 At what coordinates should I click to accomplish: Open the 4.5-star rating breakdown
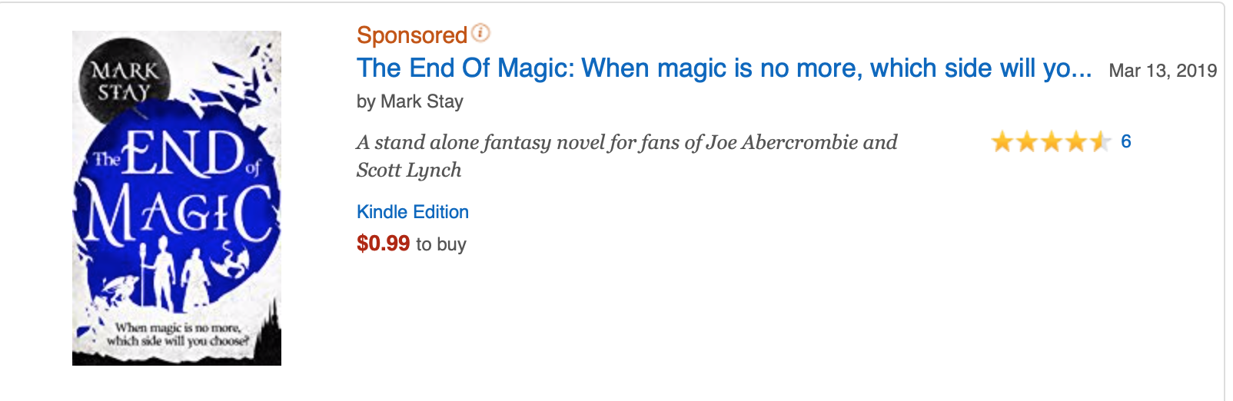(1050, 141)
